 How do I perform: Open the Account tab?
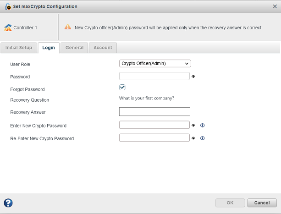(x=103, y=48)
